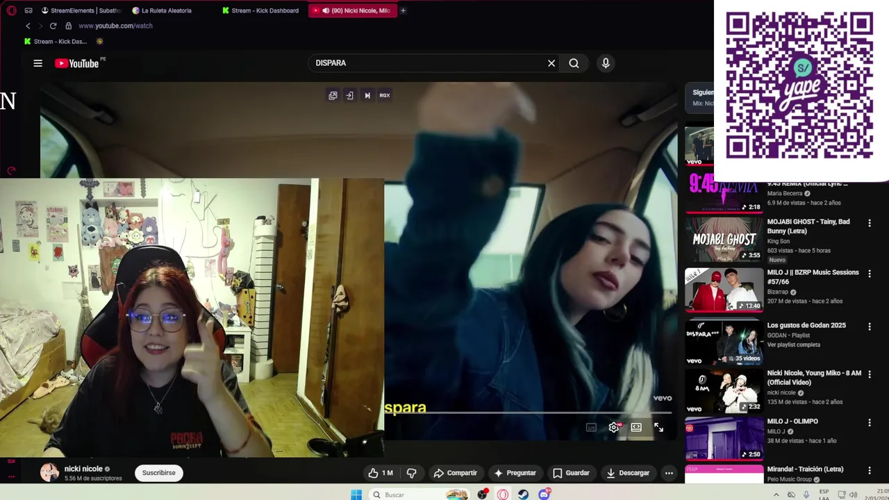Image resolution: width=889 pixels, height=500 pixels.
Task: Open options for MILO J BZRP video
Action: click(870, 274)
